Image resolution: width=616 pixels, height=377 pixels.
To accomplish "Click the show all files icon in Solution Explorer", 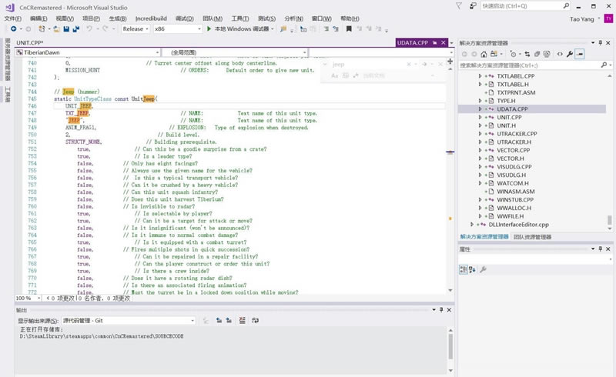I will click(x=547, y=54).
